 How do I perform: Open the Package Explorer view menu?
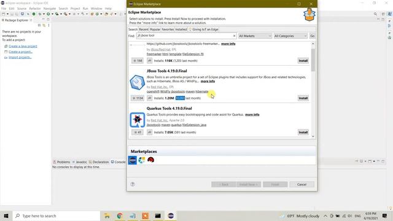tap(49, 25)
